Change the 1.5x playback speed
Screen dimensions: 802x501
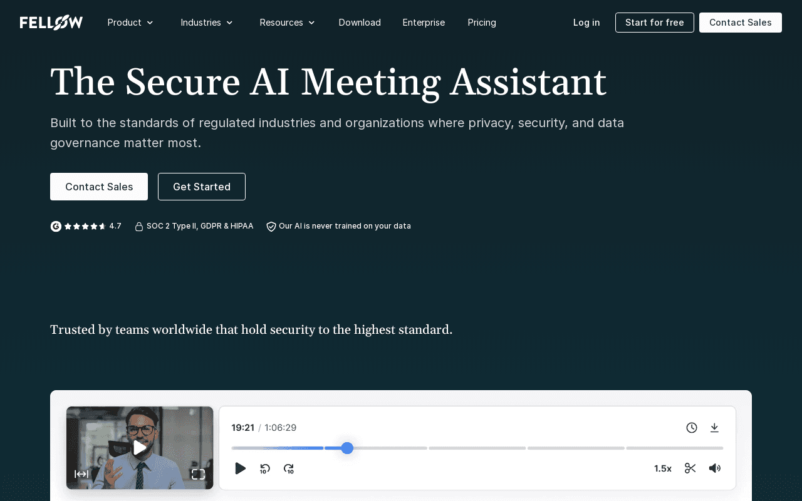point(663,468)
